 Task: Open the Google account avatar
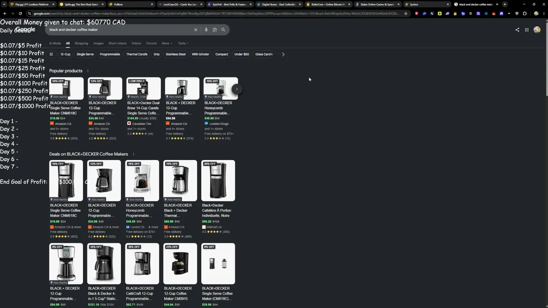[x=537, y=30]
